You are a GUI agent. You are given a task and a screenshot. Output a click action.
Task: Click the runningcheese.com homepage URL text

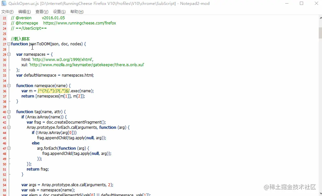pyautogui.click(x=80, y=23)
